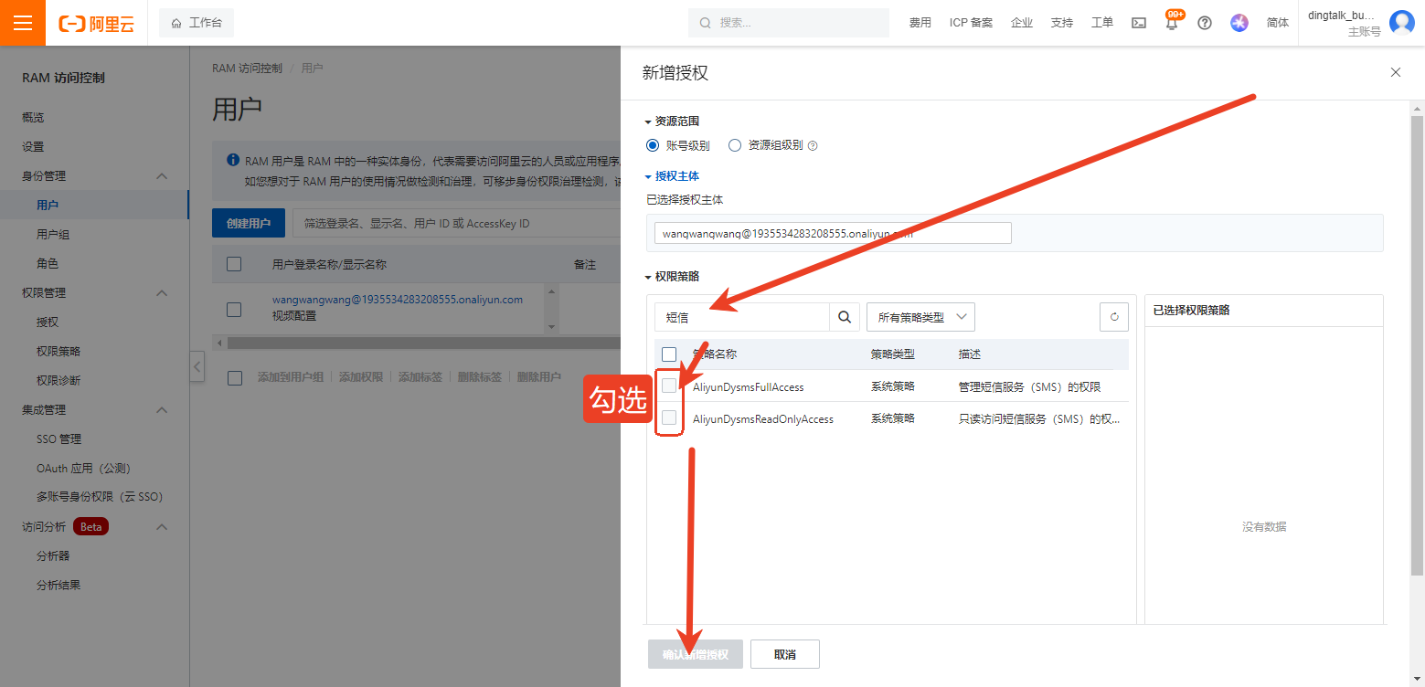Click the panel vertical scrollbar
Screen dimensions: 1425x687
[1417, 345]
